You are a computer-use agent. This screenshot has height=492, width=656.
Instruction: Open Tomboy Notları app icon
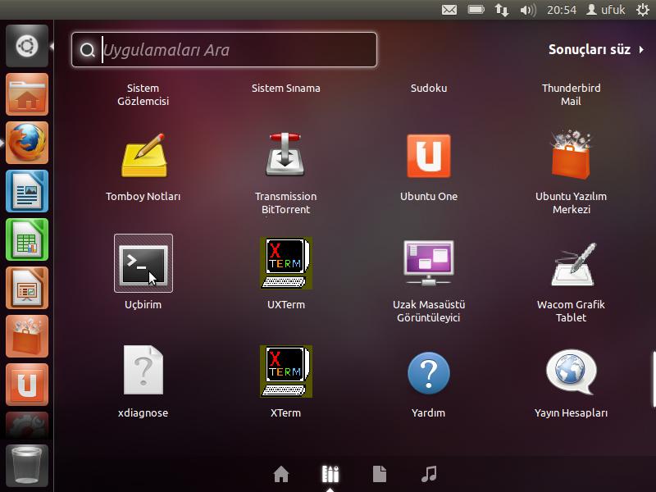tap(143, 156)
